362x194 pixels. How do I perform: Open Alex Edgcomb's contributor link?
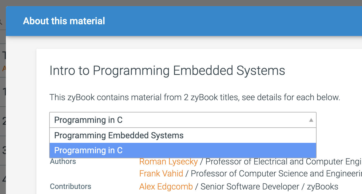point(166,187)
